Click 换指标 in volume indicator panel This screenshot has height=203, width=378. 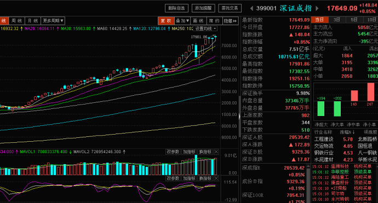[x=205, y=152]
